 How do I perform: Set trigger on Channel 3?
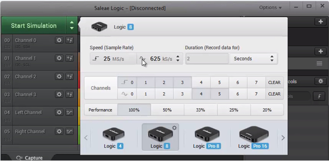click(69, 94)
